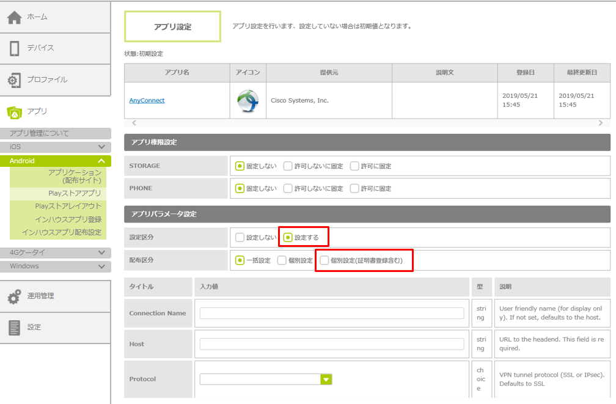Viewport: 616px width, 404px height.
Task: Open 'インハウスアプリ登録' menu item
Action: (x=68, y=219)
